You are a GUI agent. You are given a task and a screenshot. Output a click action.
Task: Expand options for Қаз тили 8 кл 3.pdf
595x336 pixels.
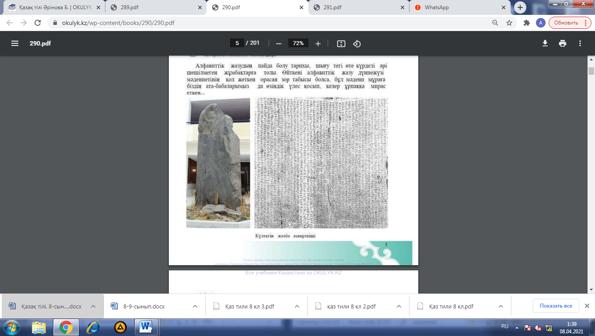point(297,306)
